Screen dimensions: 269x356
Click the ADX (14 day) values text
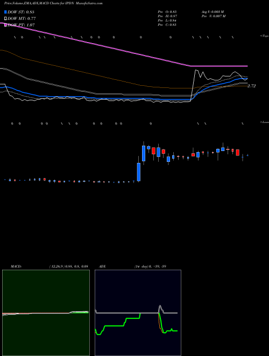(x=150, y=266)
